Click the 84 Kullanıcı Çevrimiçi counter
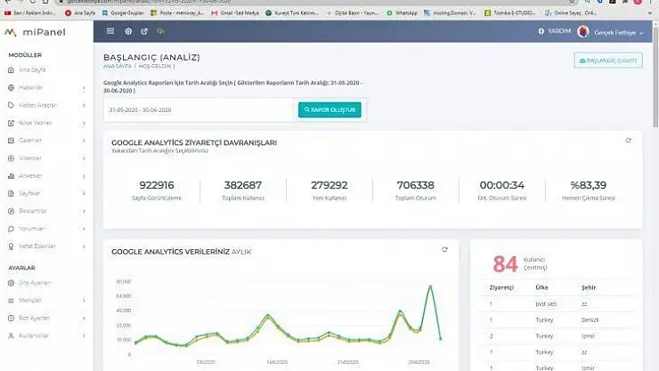The height and width of the screenshot is (371, 659). tap(505, 264)
